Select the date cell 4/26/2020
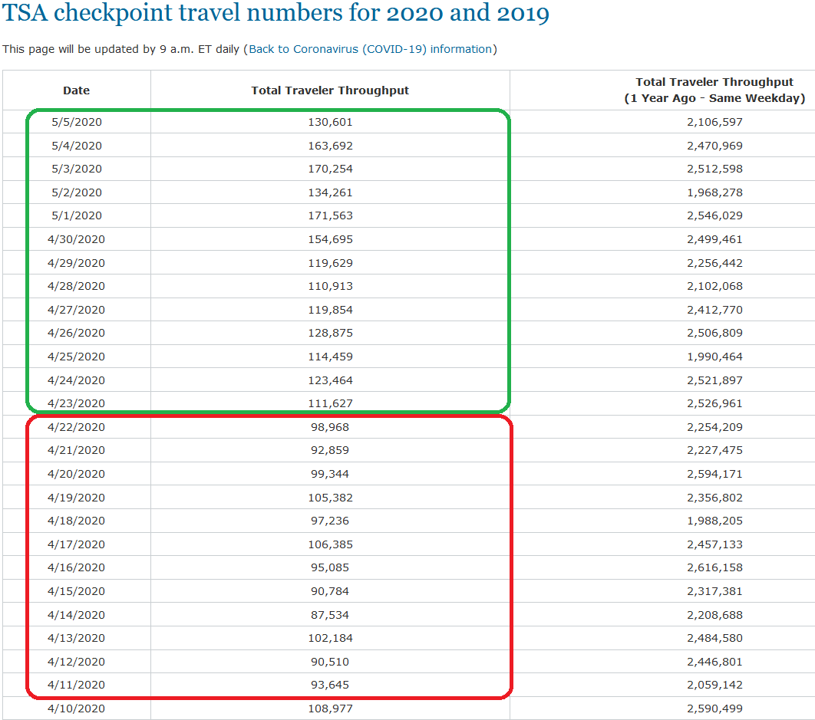 pyautogui.click(x=77, y=333)
